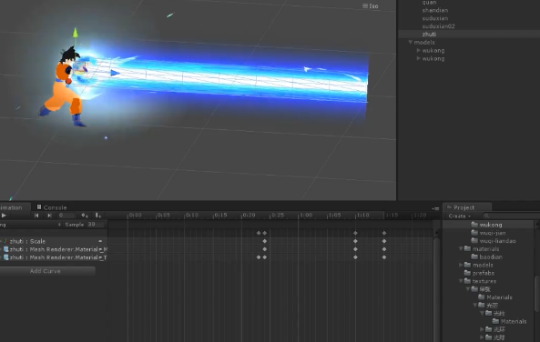Click the Add Event icon

point(98,216)
